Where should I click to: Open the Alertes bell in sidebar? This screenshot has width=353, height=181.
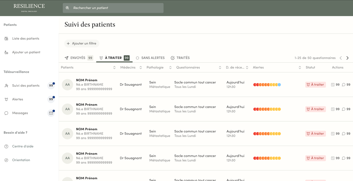tap(6, 99)
